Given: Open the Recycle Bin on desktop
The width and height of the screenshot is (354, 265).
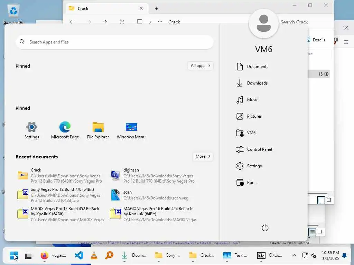Looking at the screenshot, I should tap(13, 14).
